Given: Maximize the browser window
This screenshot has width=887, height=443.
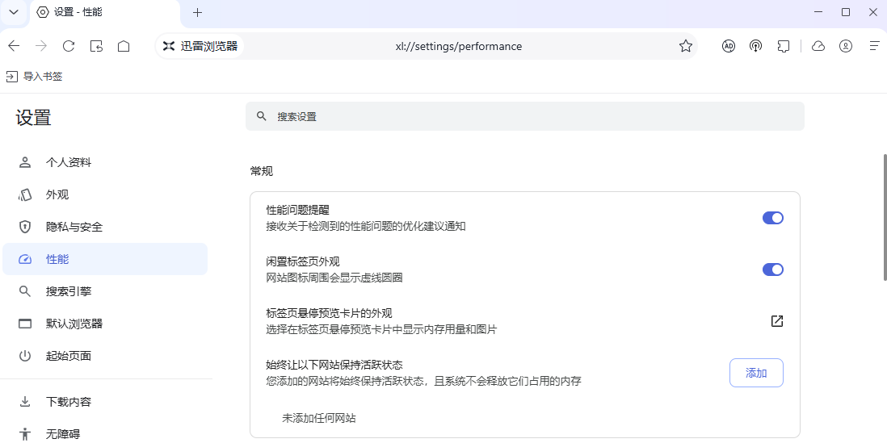Looking at the screenshot, I should pos(846,12).
